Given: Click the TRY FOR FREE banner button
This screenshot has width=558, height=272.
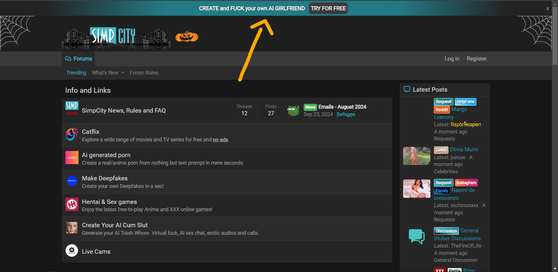Looking at the screenshot, I should 328,8.
